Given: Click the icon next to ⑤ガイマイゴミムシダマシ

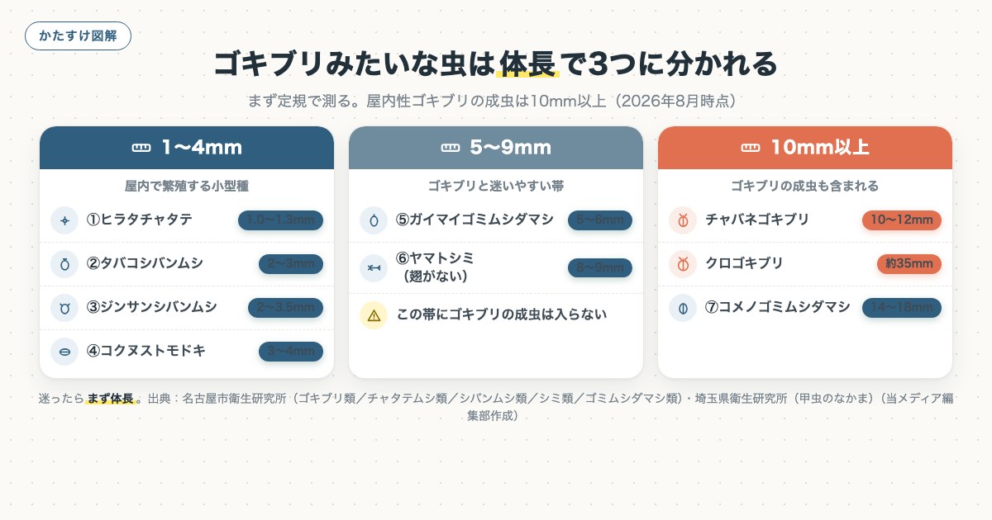Looking at the screenshot, I should tap(373, 220).
